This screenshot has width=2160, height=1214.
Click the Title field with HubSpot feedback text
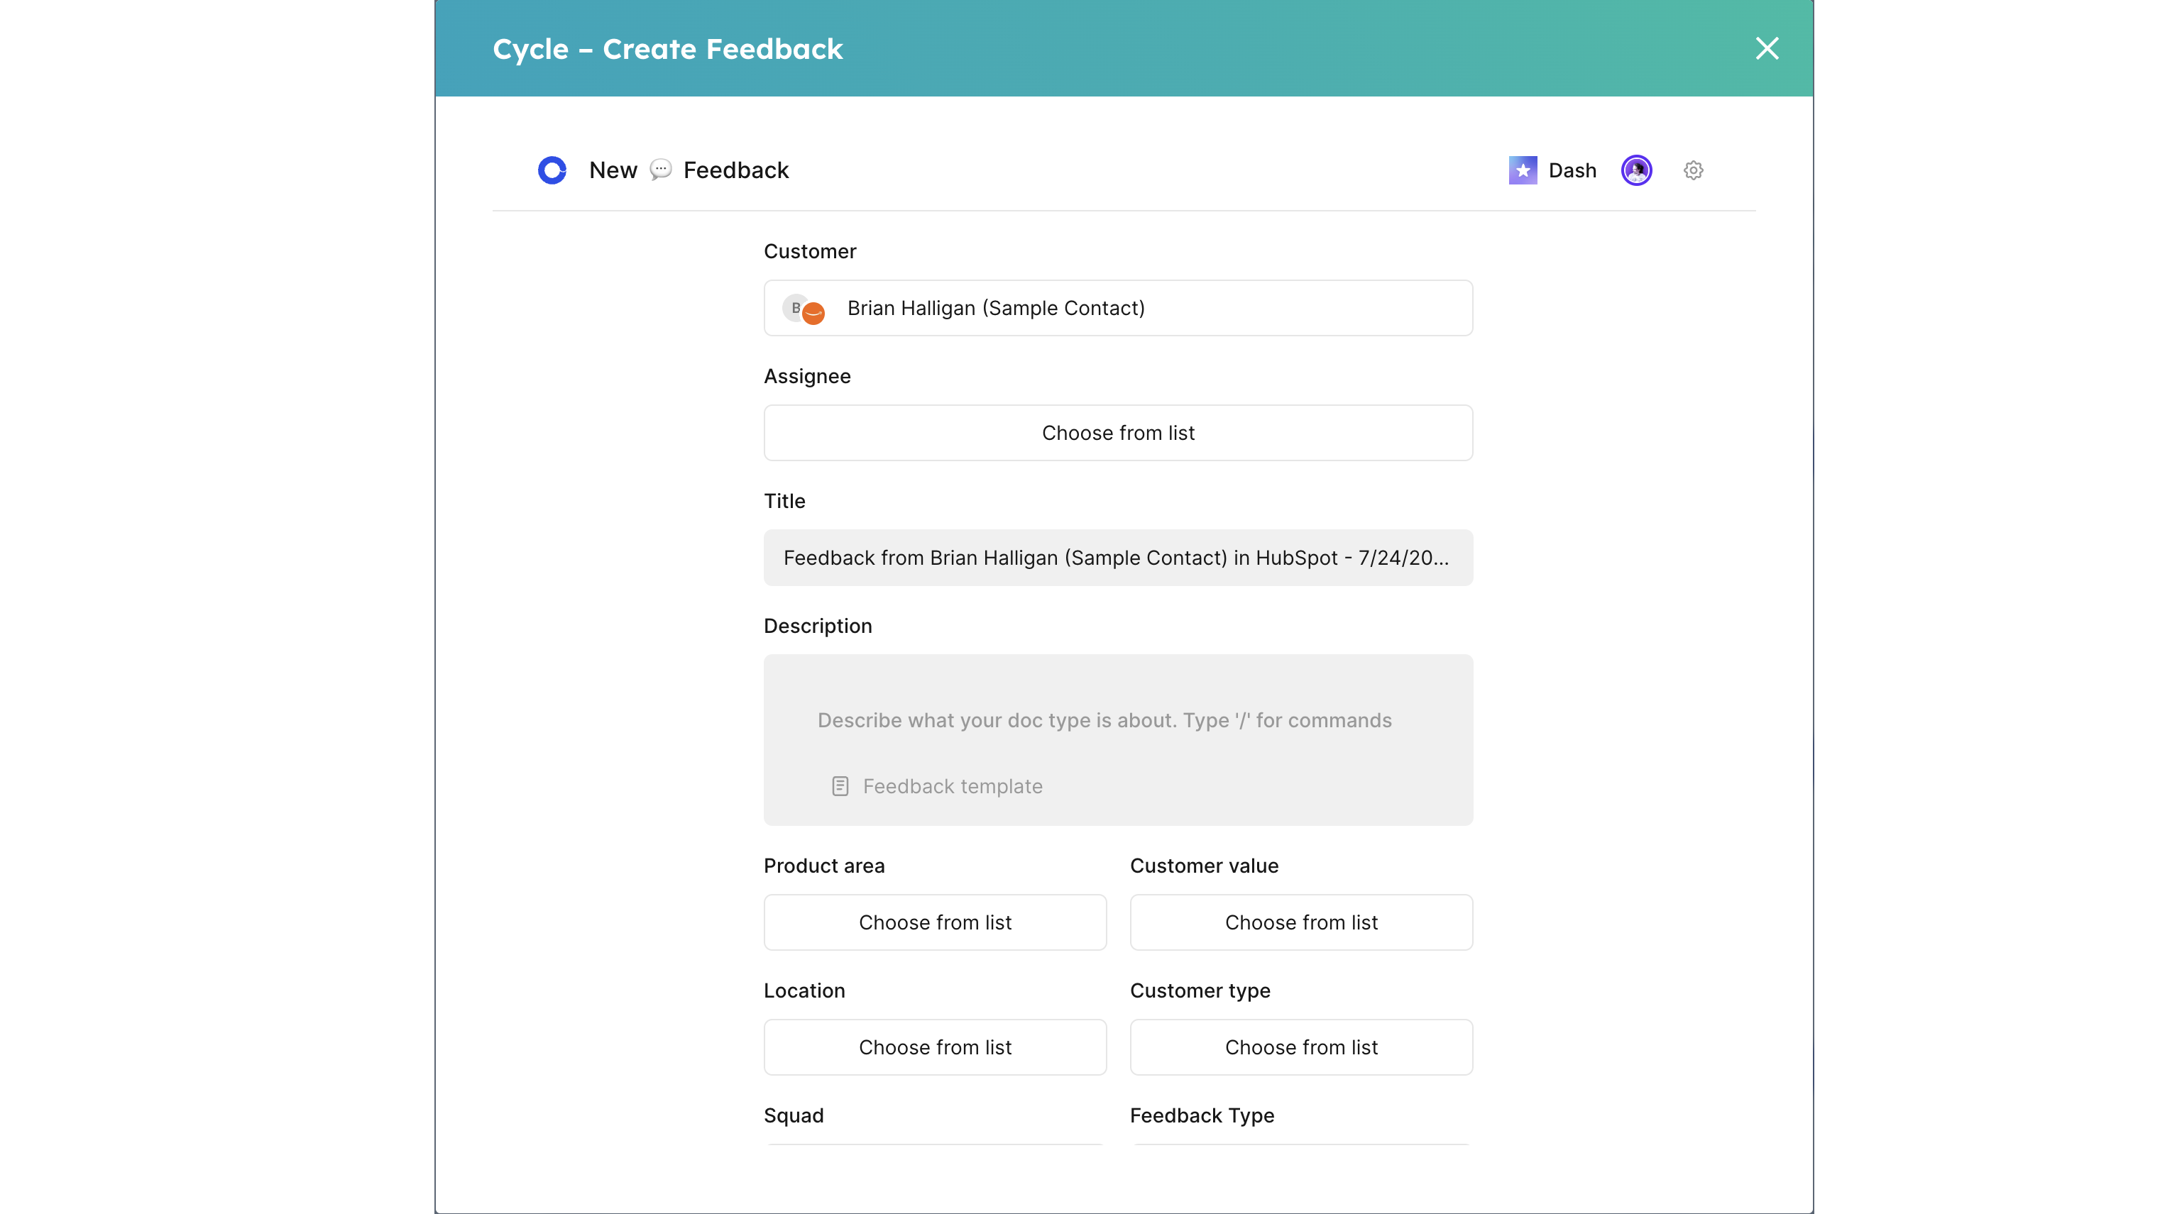(1118, 557)
